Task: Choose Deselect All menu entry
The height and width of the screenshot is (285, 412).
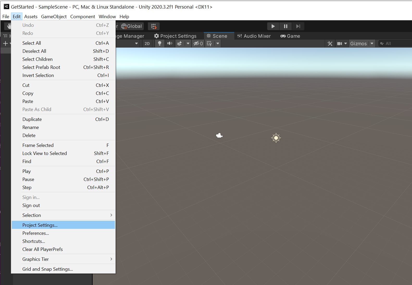Action: 63,51
